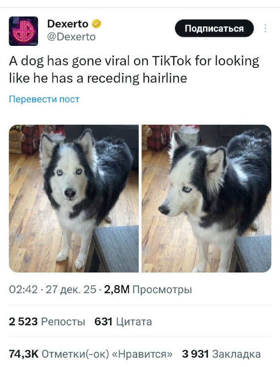Open the Dexerto profile avatar
Image resolution: width=280 pixels, height=367 pixels.
(x=23, y=31)
